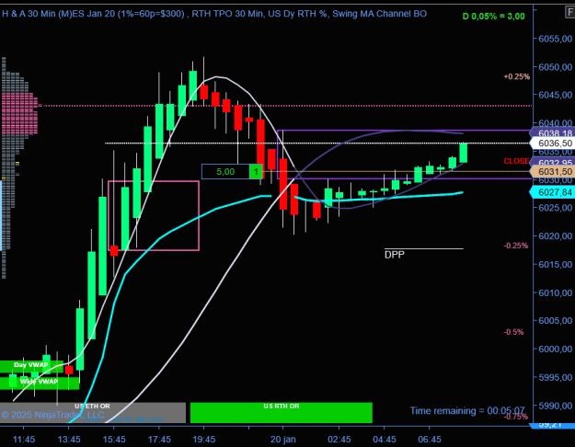The height and width of the screenshot is (447, 575).
Task: Select the white 6036,50 current price marker
Action: point(553,143)
